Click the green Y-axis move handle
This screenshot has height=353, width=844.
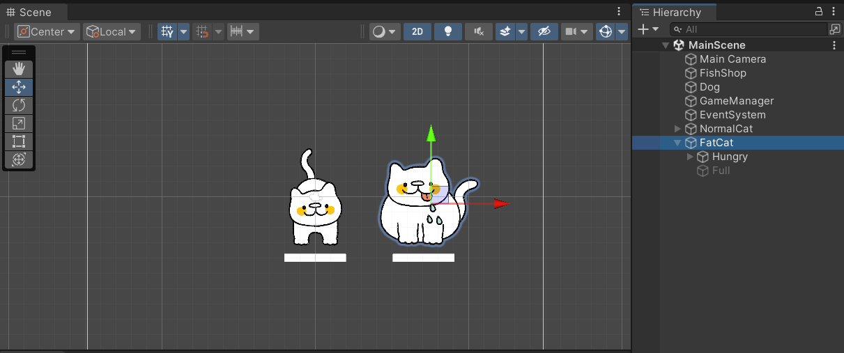[431, 132]
